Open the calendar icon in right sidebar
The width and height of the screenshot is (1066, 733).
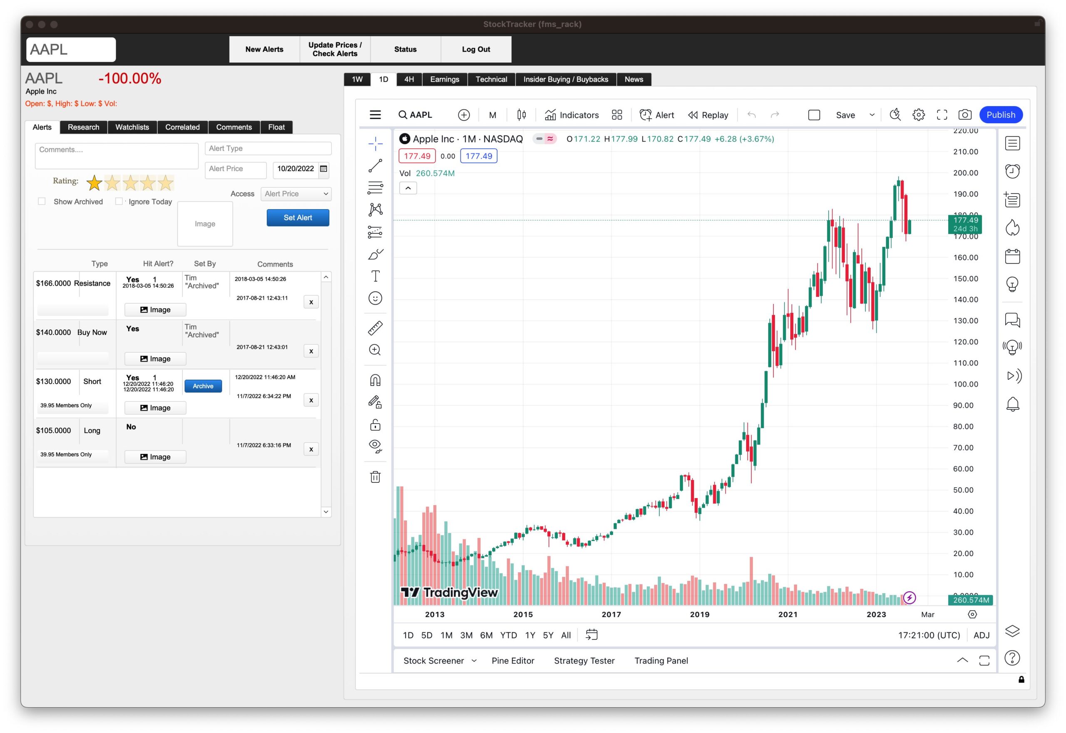[x=1012, y=256]
